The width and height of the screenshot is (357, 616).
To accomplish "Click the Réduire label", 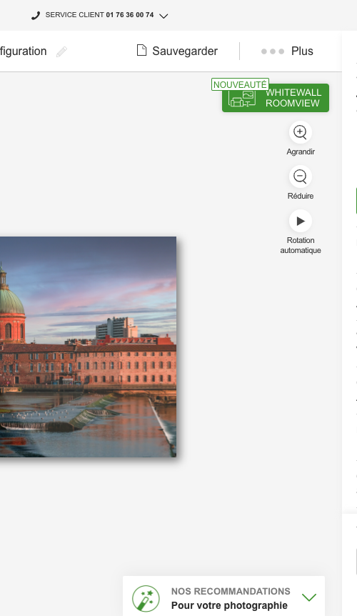I will click(x=301, y=196).
